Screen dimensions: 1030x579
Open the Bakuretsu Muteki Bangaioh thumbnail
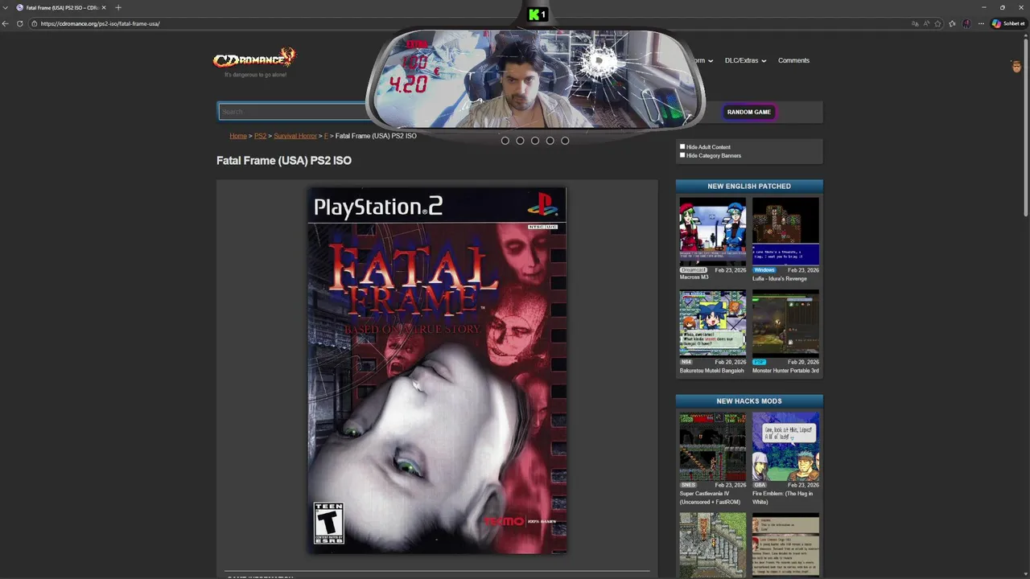(x=712, y=323)
